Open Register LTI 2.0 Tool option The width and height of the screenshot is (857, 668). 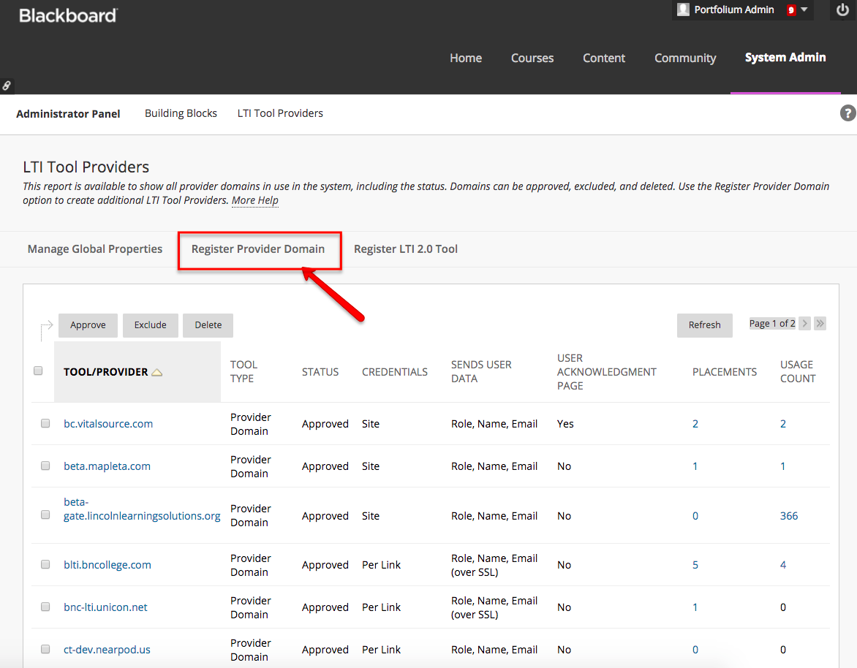point(406,249)
